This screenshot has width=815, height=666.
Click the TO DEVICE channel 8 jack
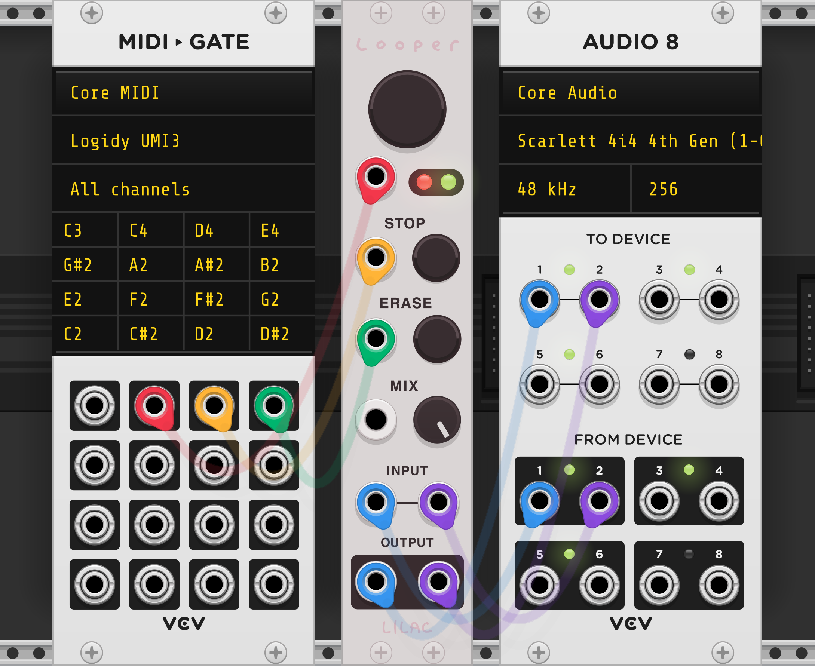[x=719, y=384]
